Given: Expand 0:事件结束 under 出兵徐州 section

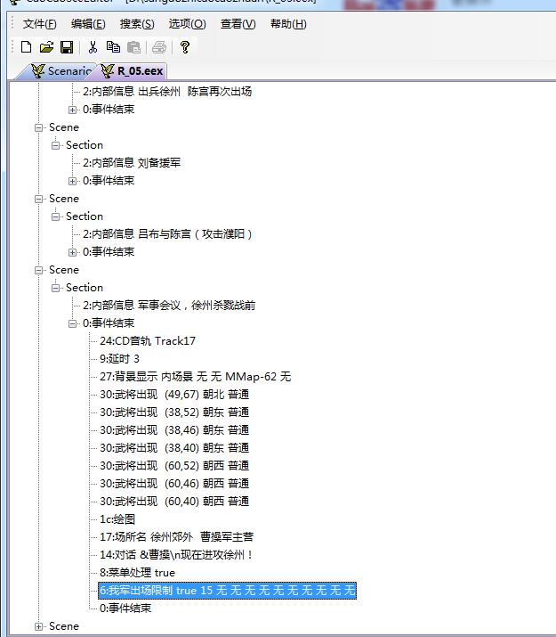Looking at the screenshot, I should [x=72, y=110].
